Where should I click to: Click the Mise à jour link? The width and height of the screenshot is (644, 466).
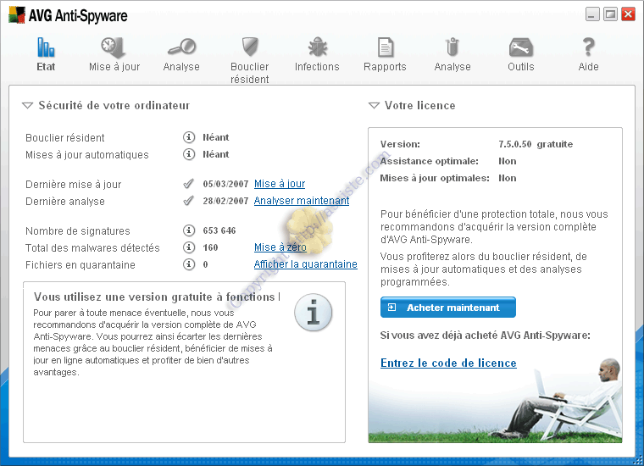280,184
